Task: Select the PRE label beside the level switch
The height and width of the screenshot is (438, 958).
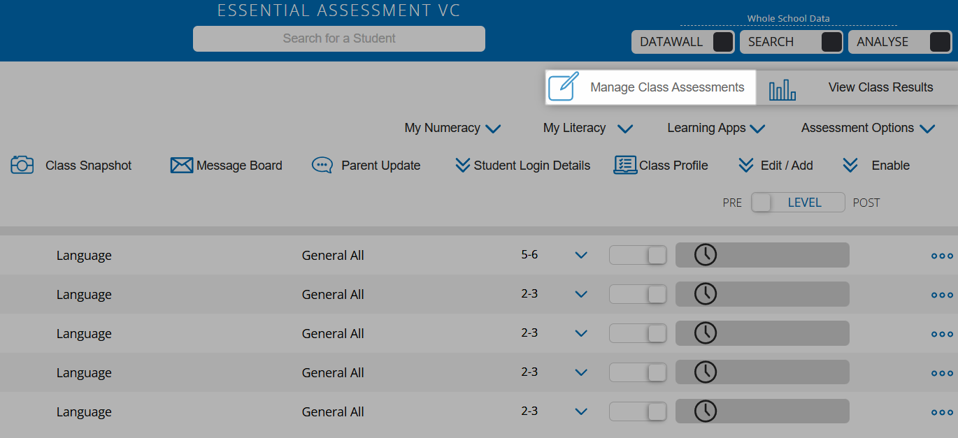Action: (x=732, y=203)
